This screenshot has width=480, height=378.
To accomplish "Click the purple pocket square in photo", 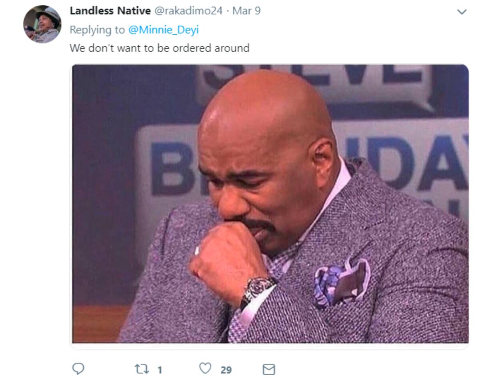I will coord(342,282).
